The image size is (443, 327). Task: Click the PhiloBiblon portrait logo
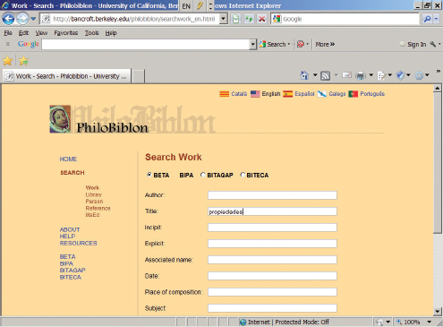tap(60, 119)
